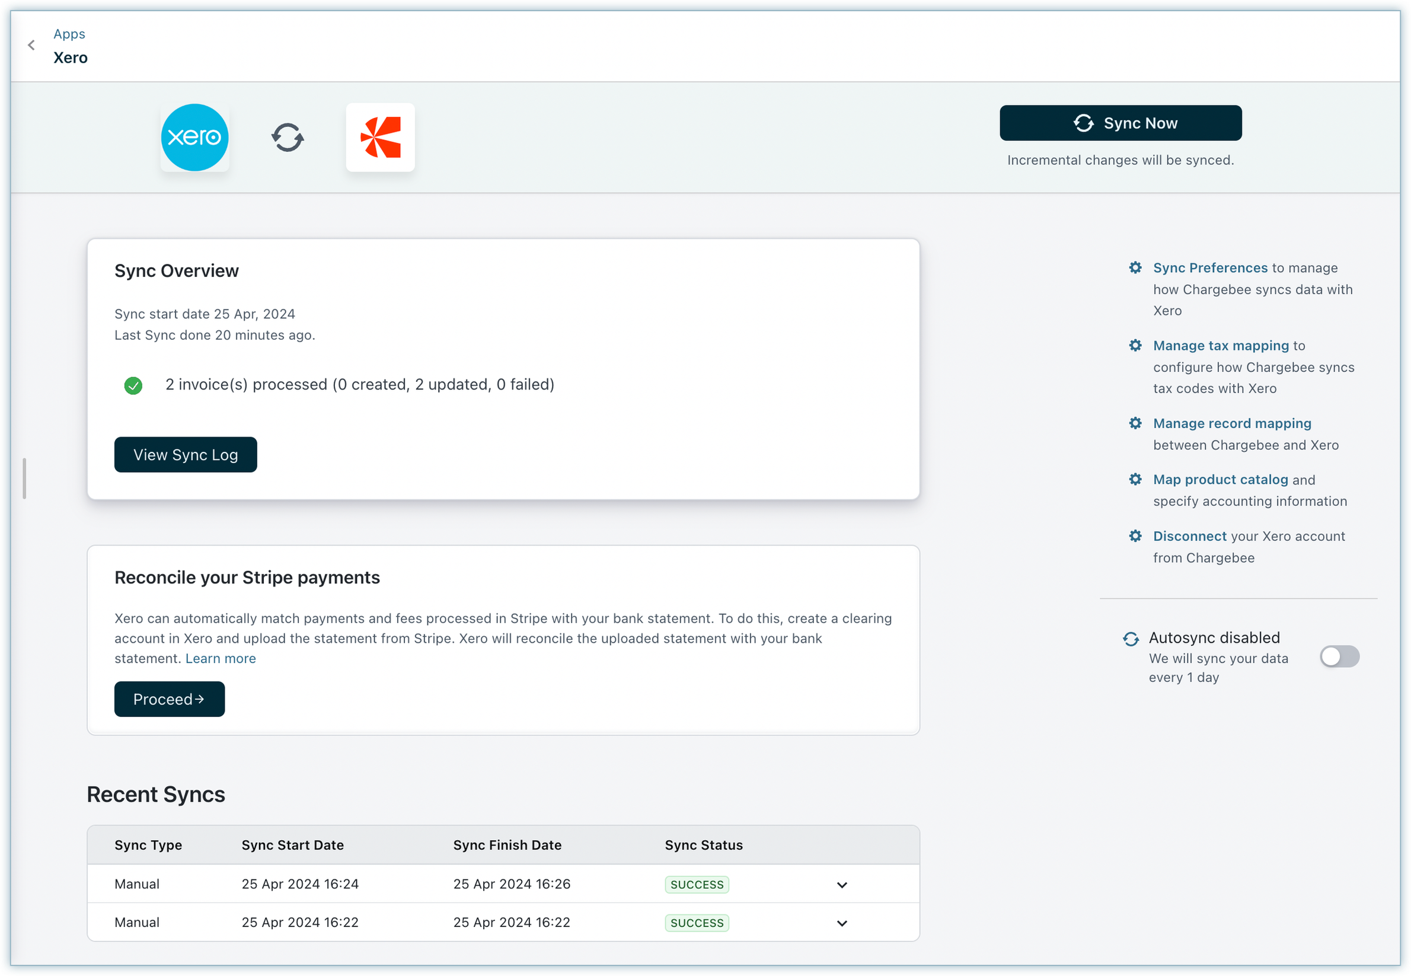The image size is (1411, 976).
Task: Expand the 16:24 manual sync row
Action: click(x=842, y=885)
